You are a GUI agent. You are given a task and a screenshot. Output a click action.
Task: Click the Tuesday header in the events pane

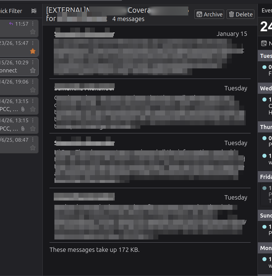[265, 56]
